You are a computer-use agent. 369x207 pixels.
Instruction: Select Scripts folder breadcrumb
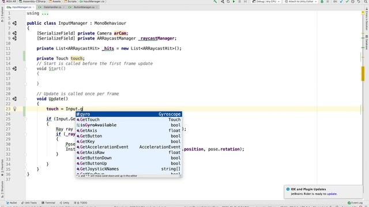click(x=70, y=1)
